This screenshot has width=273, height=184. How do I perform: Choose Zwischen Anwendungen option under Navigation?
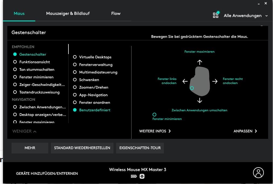[x=40, y=107]
